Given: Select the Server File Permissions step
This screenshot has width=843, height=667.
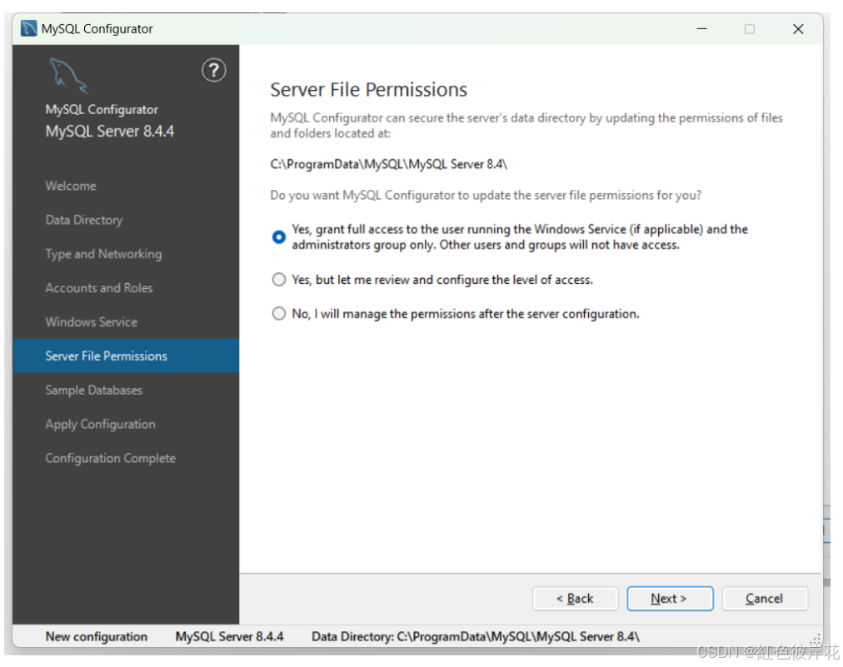Looking at the screenshot, I should coord(126,356).
